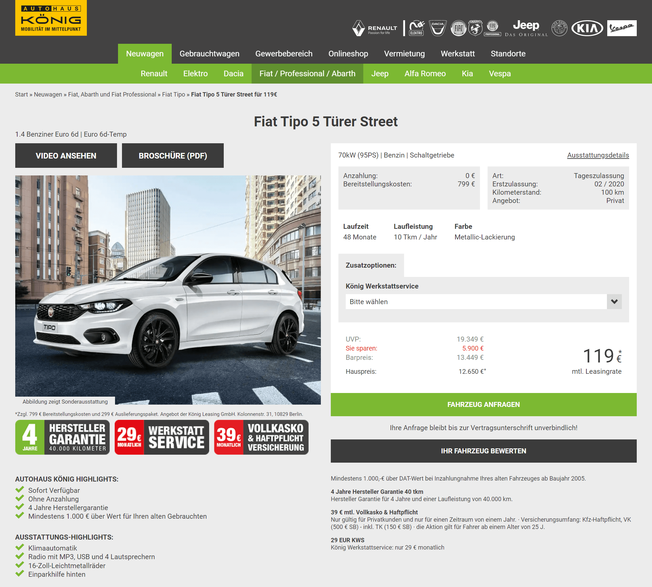This screenshot has width=652, height=587.
Task: Click the 39€ Vollkasko Versicherung badge
Action: (261, 437)
